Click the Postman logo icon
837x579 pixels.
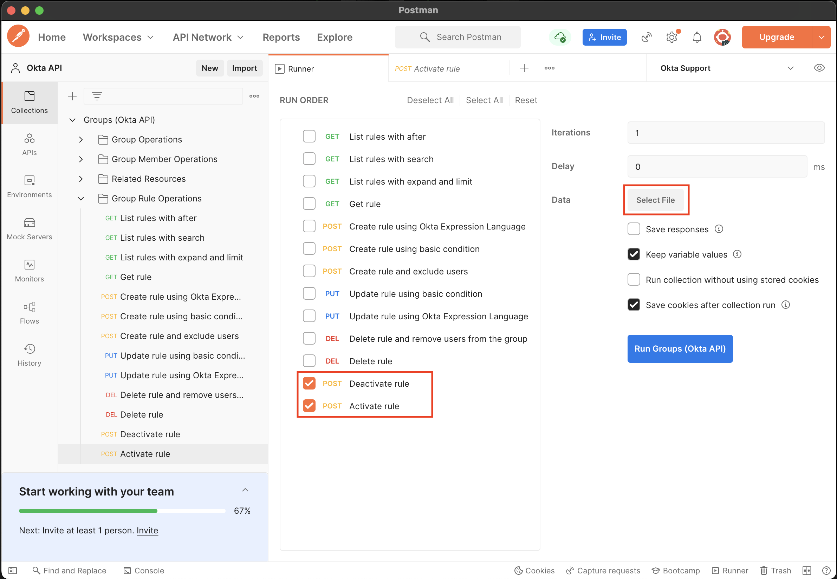coord(18,36)
